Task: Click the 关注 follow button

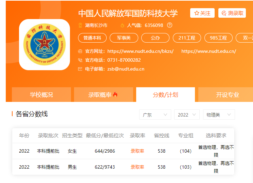Action: click(x=202, y=13)
